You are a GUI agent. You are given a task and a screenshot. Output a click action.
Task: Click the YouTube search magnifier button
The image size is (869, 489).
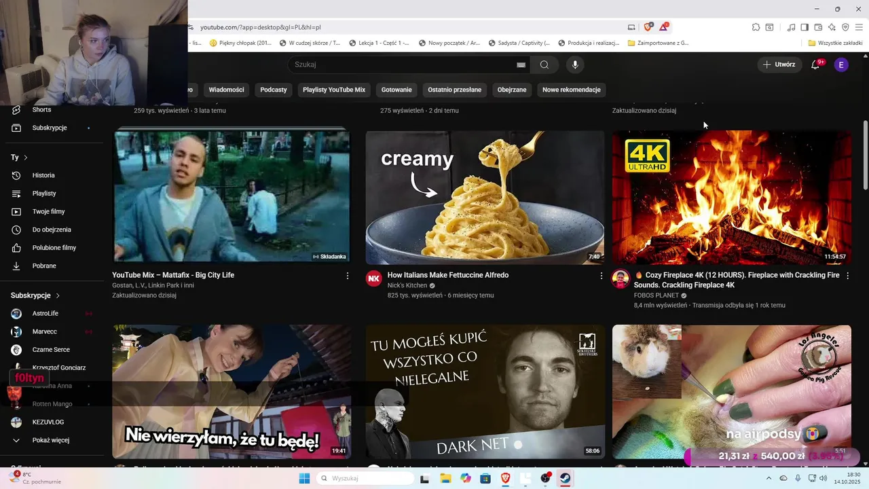[544, 65]
